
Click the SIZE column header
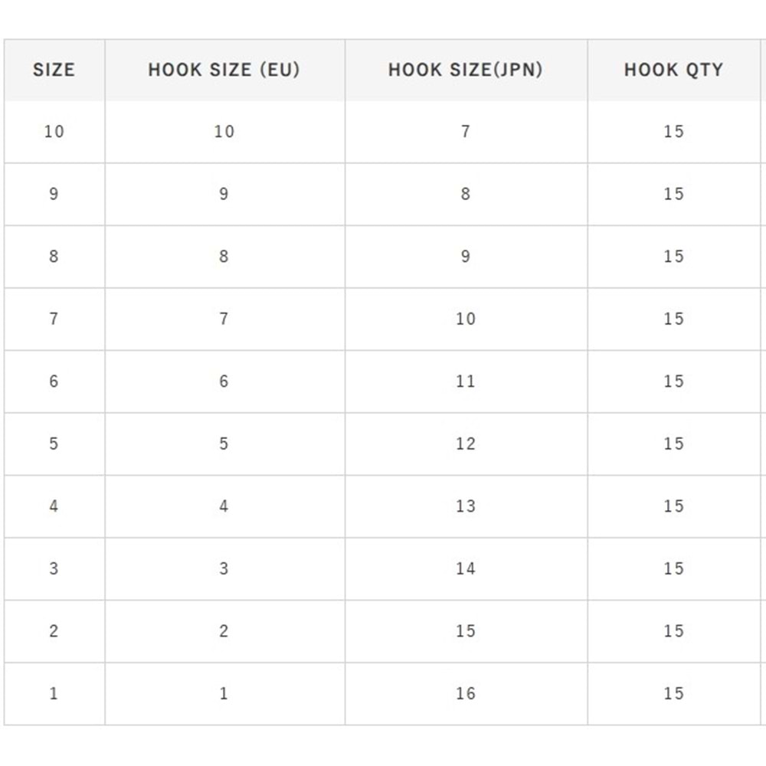(54, 70)
